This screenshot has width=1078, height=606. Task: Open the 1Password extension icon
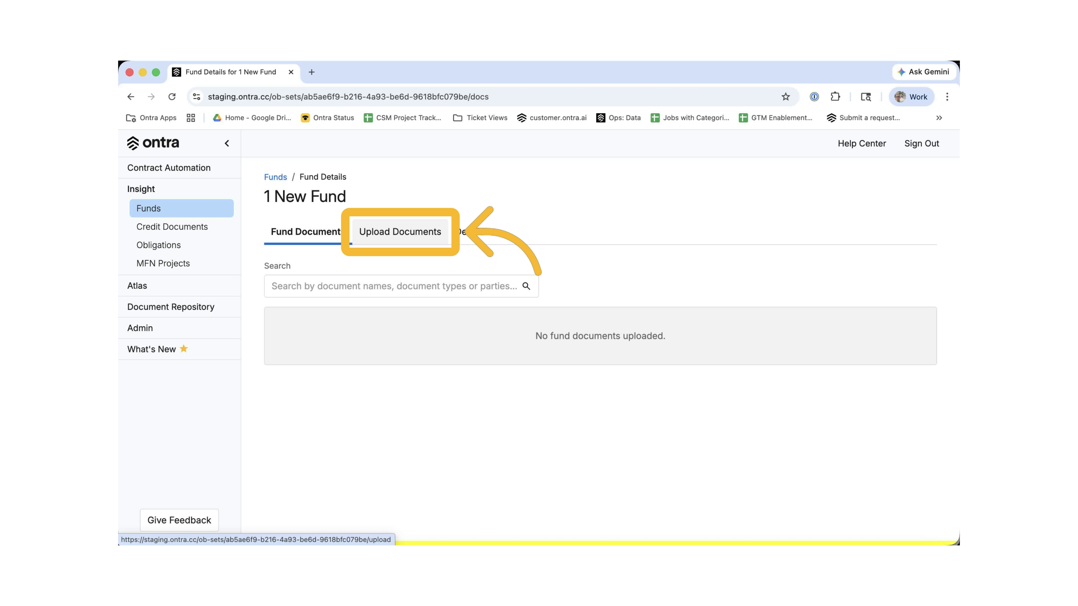tap(814, 97)
